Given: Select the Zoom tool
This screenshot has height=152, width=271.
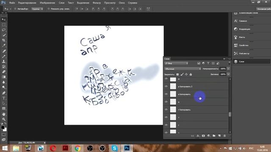Looking at the screenshot, I should (x=4, y=119).
